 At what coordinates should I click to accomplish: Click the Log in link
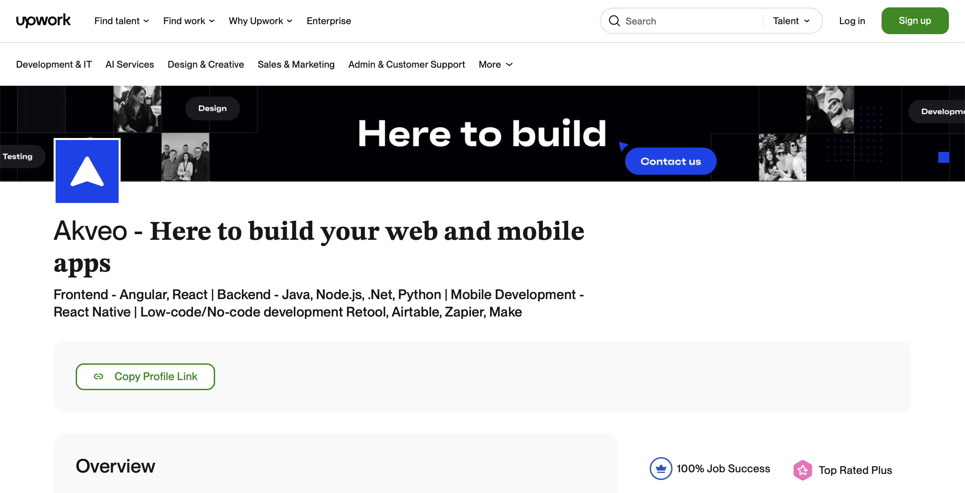[852, 21]
